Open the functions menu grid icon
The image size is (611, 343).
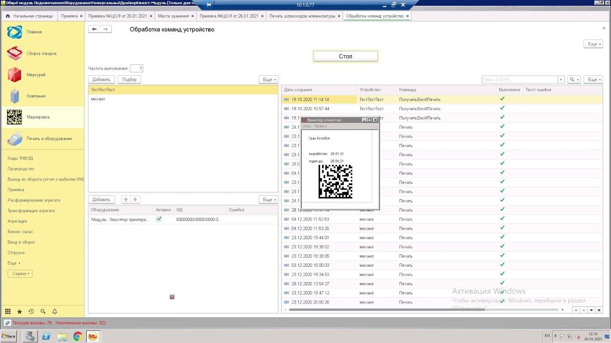tap(8, 312)
